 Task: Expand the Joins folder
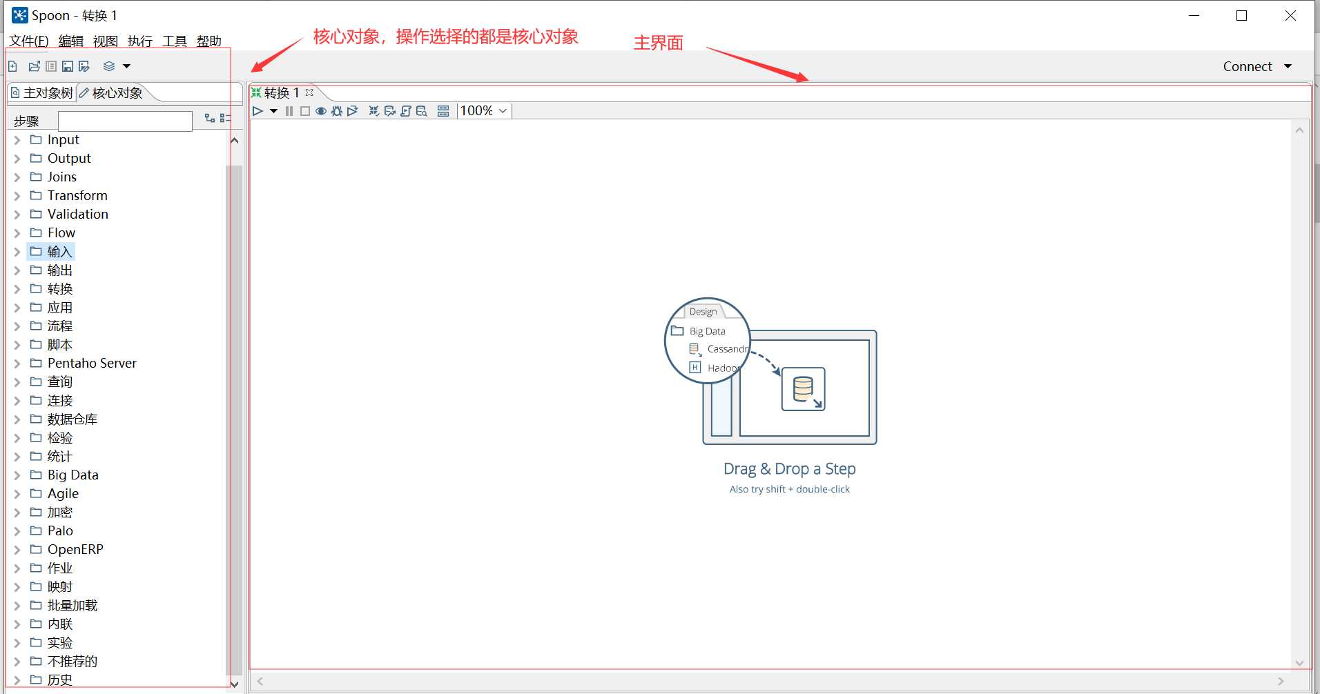[x=17, y=177]
